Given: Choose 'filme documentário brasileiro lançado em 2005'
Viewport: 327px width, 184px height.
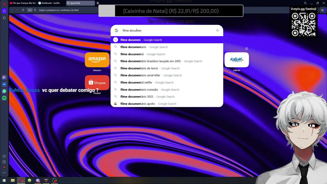Looking at the screenshot, I should click(167, 61).
